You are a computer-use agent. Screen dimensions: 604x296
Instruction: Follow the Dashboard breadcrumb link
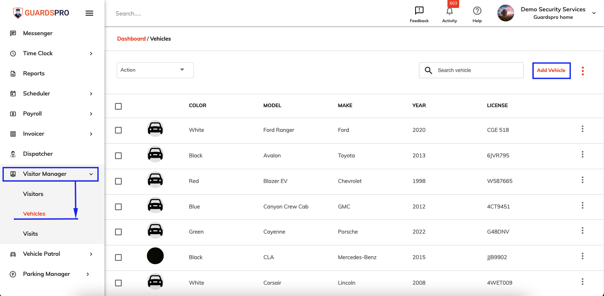click(131, 39)
